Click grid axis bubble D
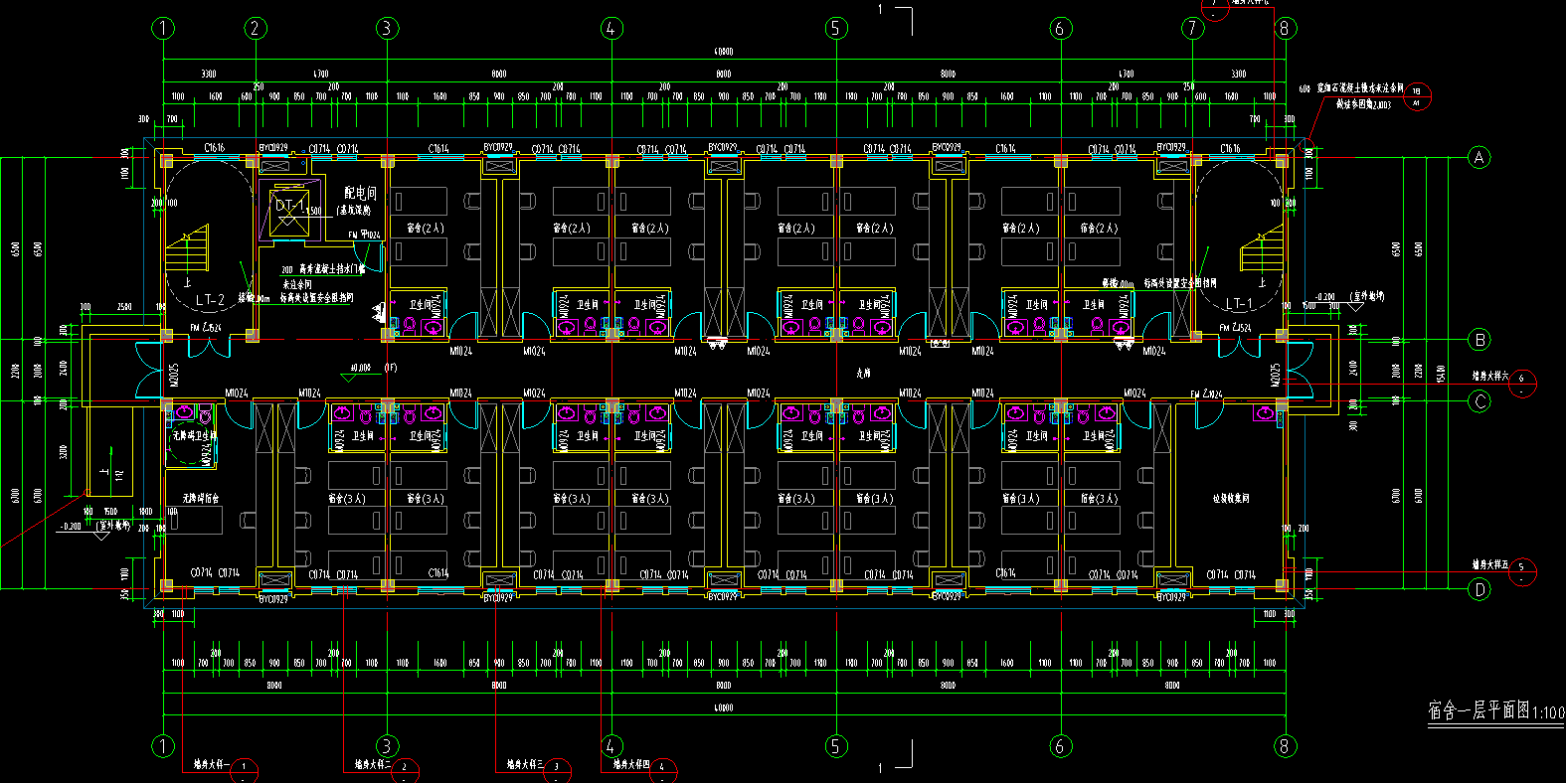This screenshot has height=783, width=1566. tap(1479, 589)
